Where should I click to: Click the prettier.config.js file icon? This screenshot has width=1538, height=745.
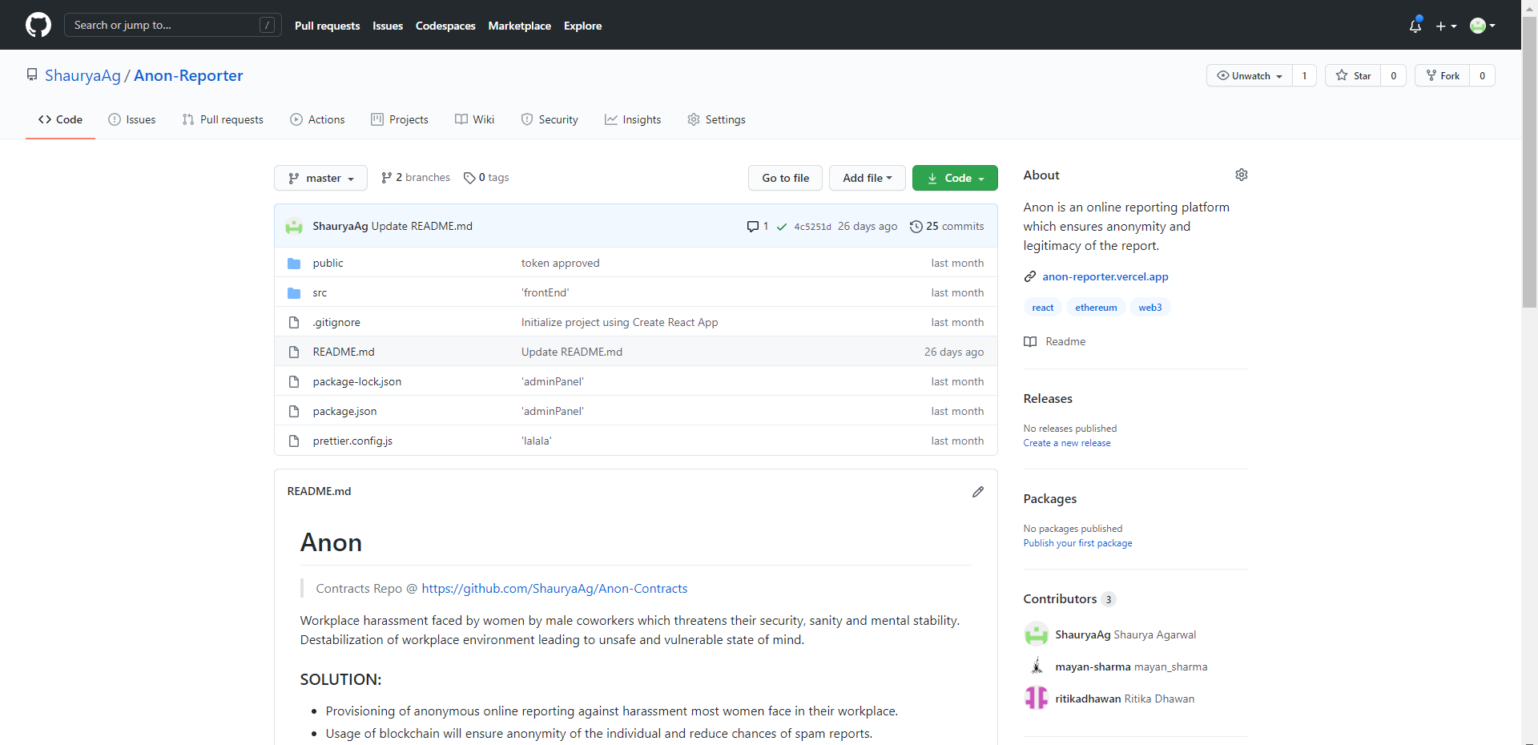pyautogui.click(x=294, y=441)
